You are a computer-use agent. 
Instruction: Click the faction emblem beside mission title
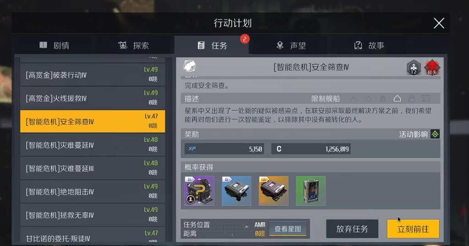pyautogui.click(x=190, y=66)
